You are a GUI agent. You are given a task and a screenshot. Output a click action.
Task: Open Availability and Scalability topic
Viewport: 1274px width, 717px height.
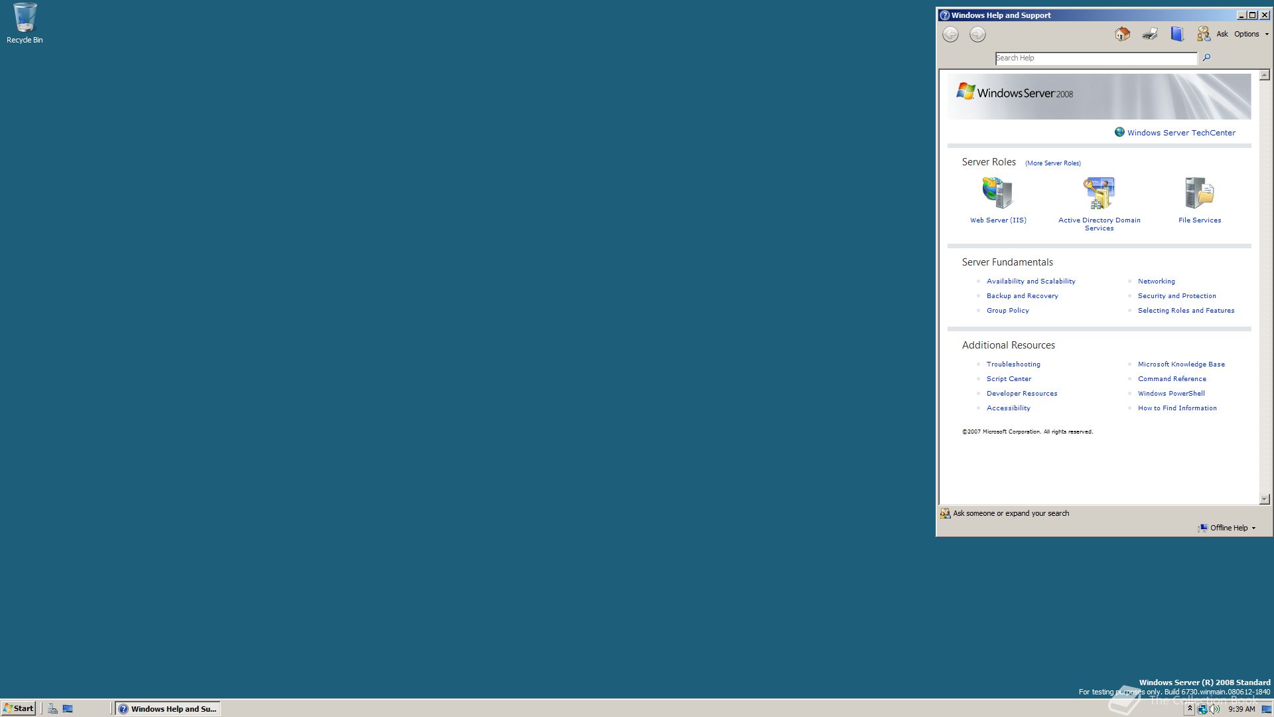tap(1030, 281)
